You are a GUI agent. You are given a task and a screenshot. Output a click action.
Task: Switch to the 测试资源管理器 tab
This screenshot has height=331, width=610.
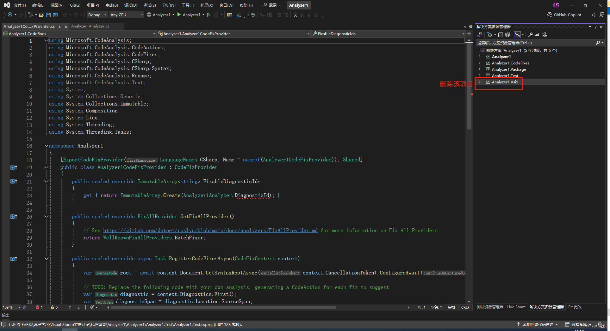(490, 307)
